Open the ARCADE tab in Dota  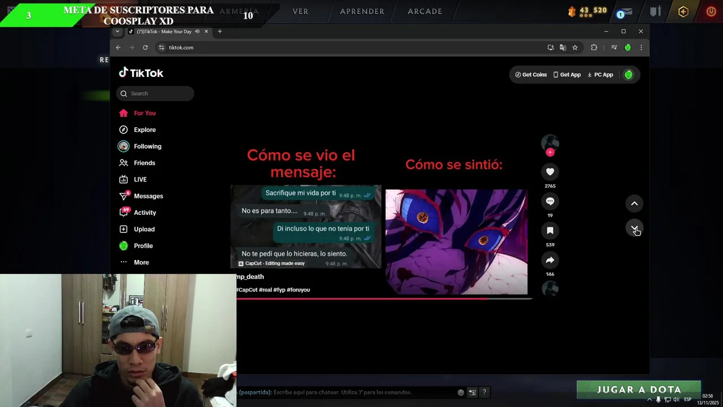(425, 11)
